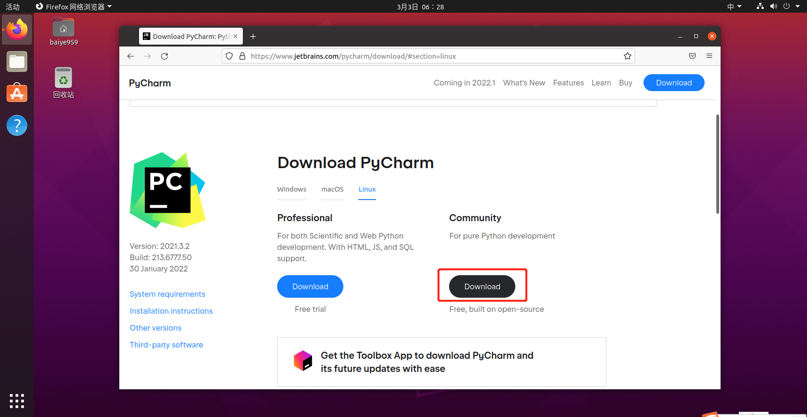Click the Build: 213.6777.50 text
The image size is (807, 417).
point(161,257)
